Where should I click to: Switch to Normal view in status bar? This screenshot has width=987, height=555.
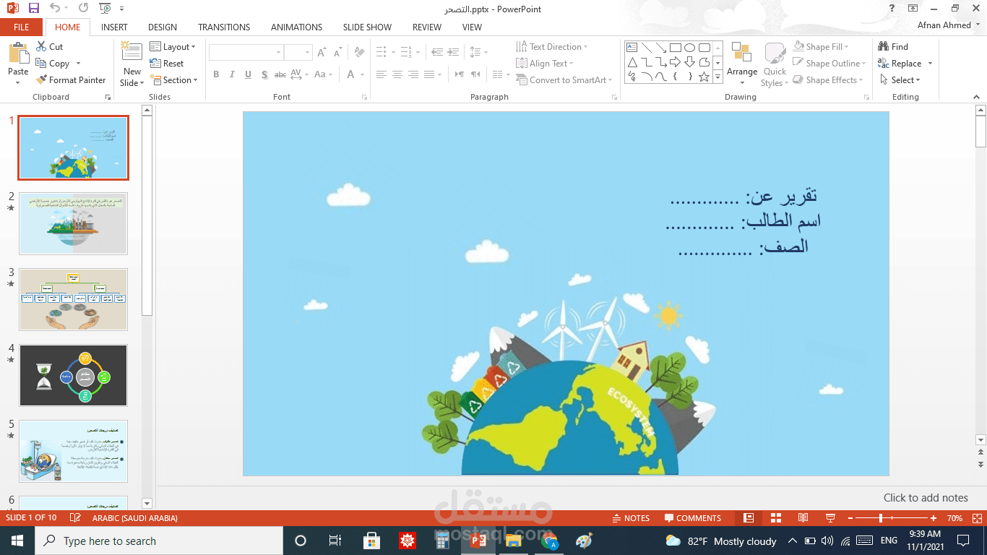(x=749, y=518)
